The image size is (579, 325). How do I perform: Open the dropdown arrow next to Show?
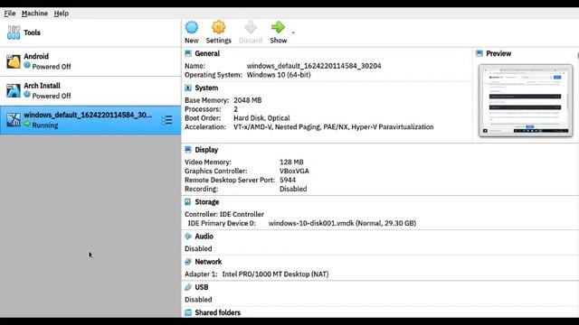(x=293, y=32)
